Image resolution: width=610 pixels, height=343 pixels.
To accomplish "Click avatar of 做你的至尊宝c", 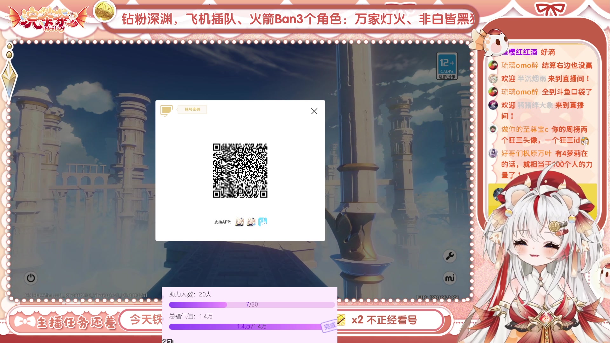I will (493, 129).
